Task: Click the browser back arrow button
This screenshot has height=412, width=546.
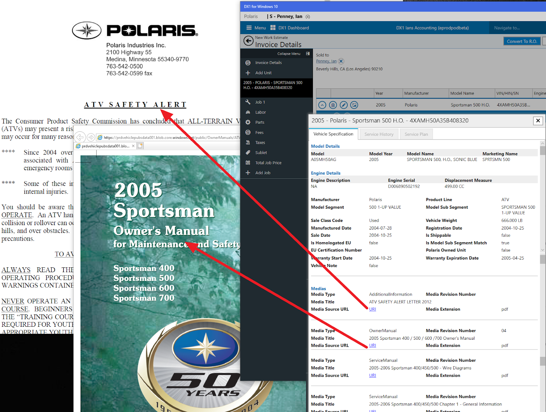Action: (x=80, y=137)
